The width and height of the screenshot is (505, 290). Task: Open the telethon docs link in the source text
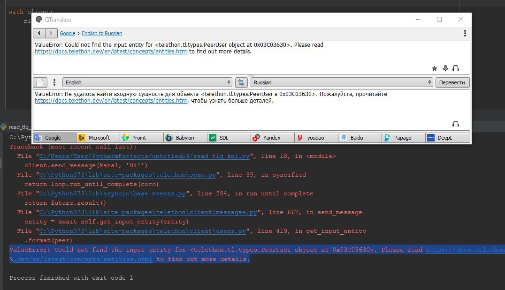click(111, 52)
